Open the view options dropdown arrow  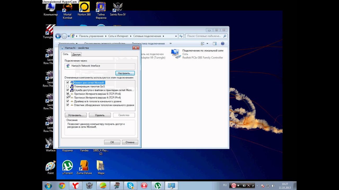tap(207, 44)
